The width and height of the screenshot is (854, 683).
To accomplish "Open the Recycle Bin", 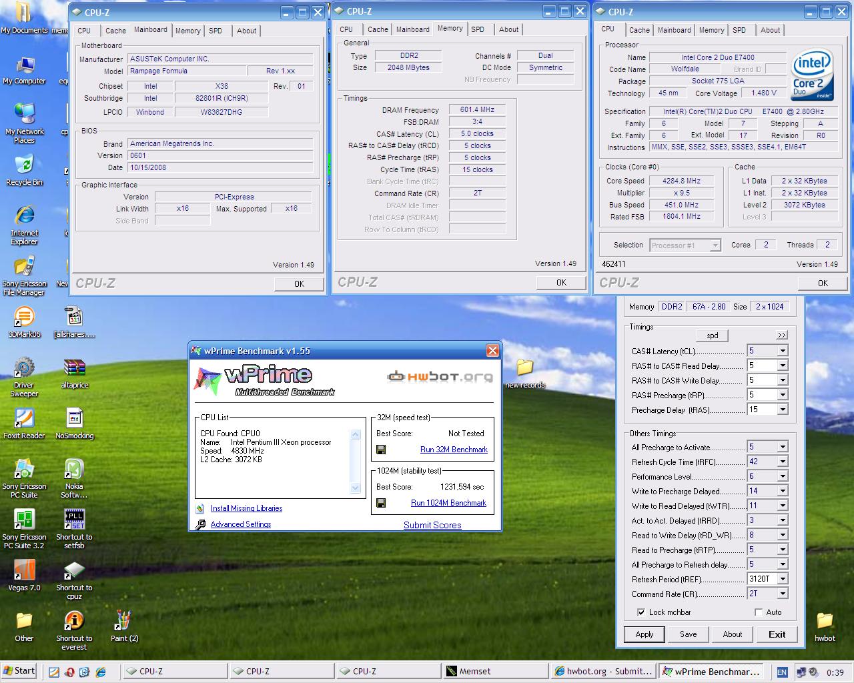I will [x=24, y=170].
